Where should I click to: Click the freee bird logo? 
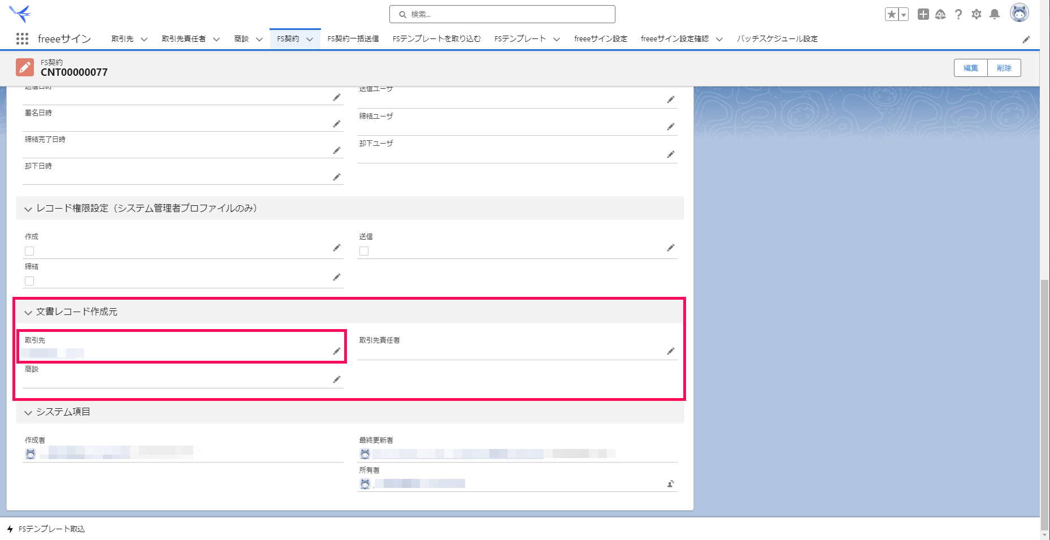pyautogui.click(x=20, y=13)
